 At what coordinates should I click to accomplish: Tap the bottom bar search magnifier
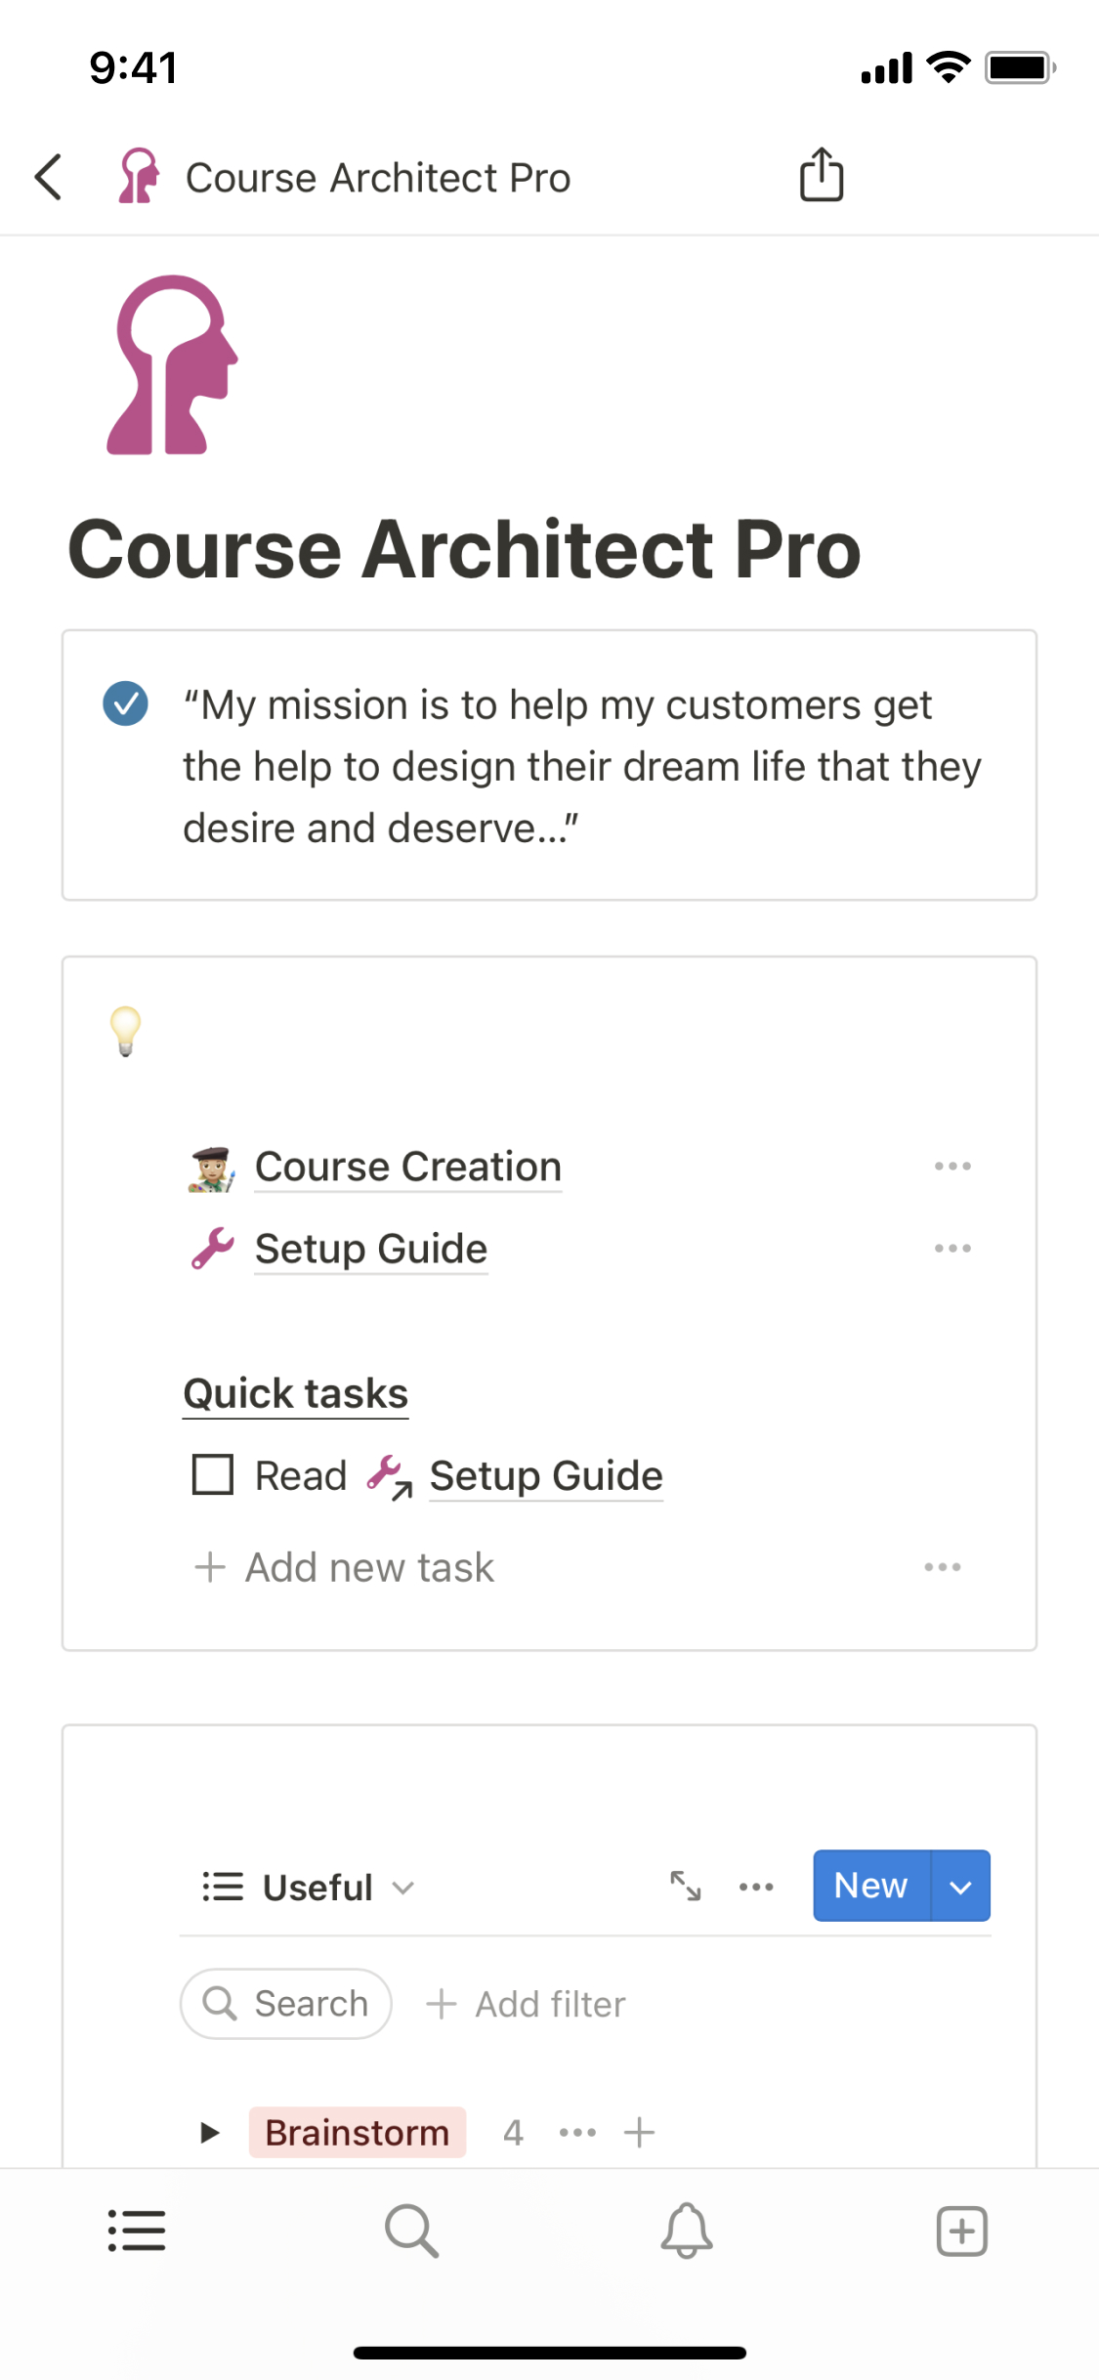pos(411,2231)
